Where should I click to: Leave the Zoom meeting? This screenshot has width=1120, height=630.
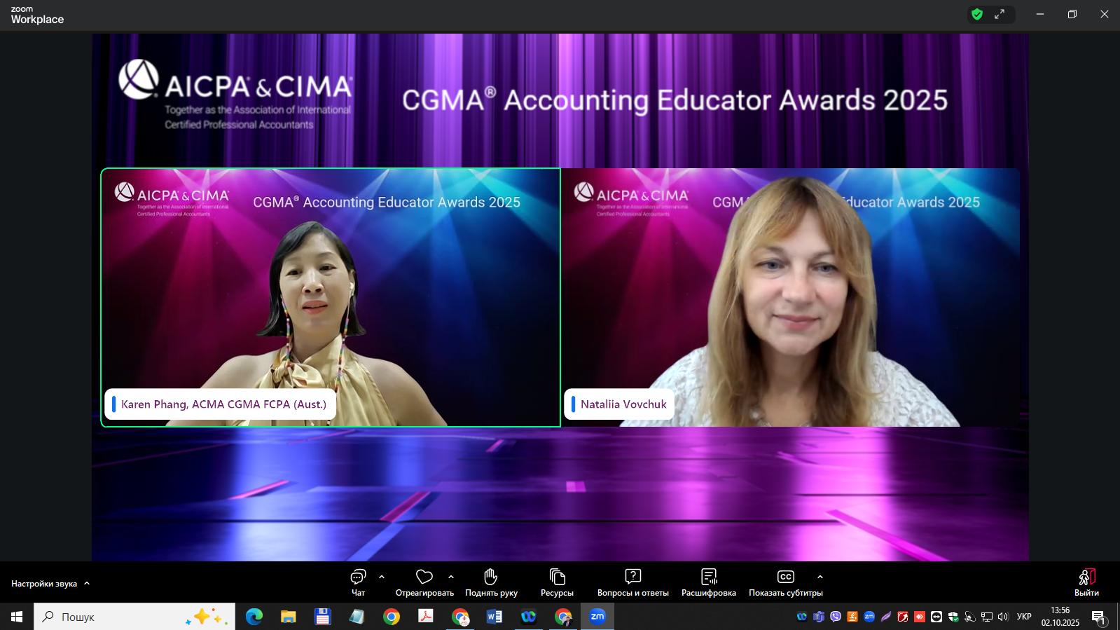1086,582
